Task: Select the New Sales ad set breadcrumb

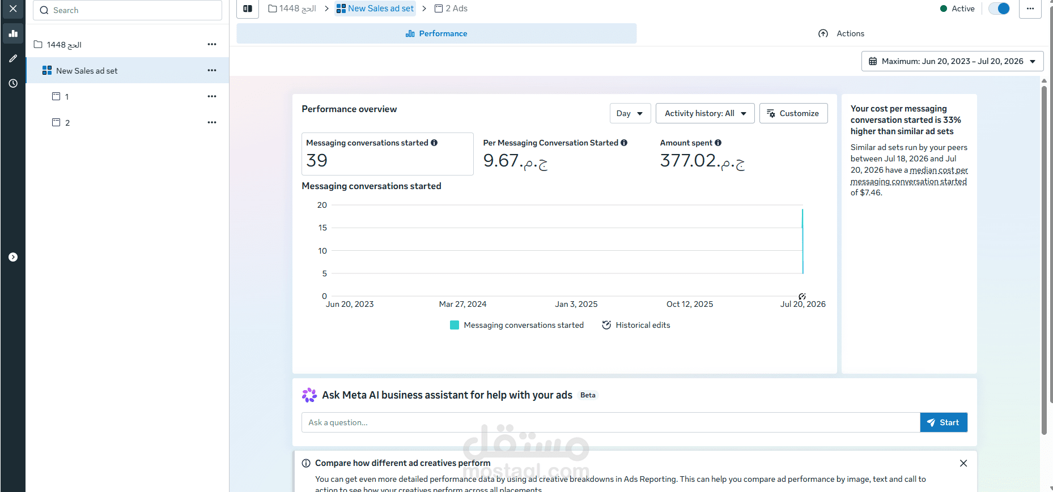Action: [x=375, y=8]
